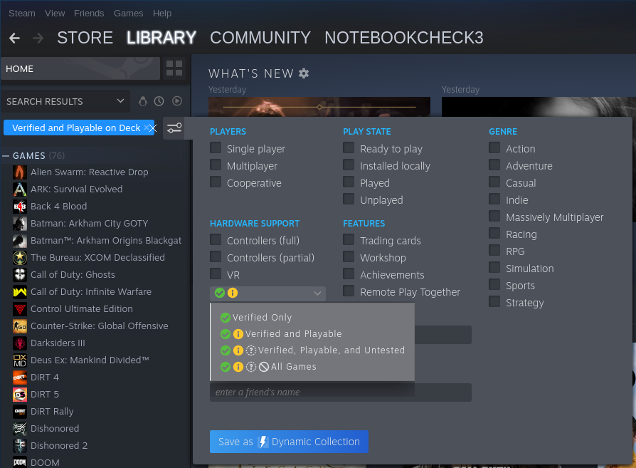Check the Unplayed play state
The width and height of the screenshot is (636, 468).
click(x=349, y=199)
